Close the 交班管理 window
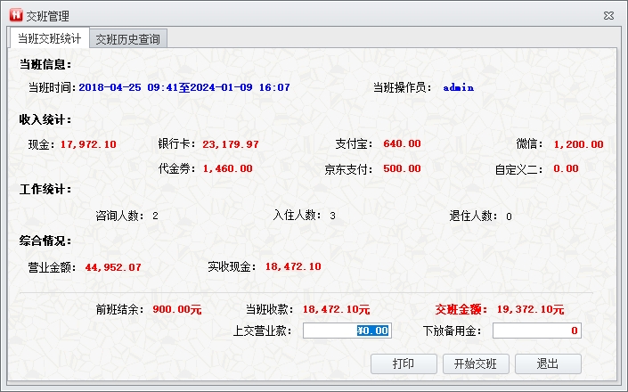The width and height of the screenshot is (628, 392). (608, 15)
